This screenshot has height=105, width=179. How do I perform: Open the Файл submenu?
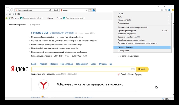[142, 17]
